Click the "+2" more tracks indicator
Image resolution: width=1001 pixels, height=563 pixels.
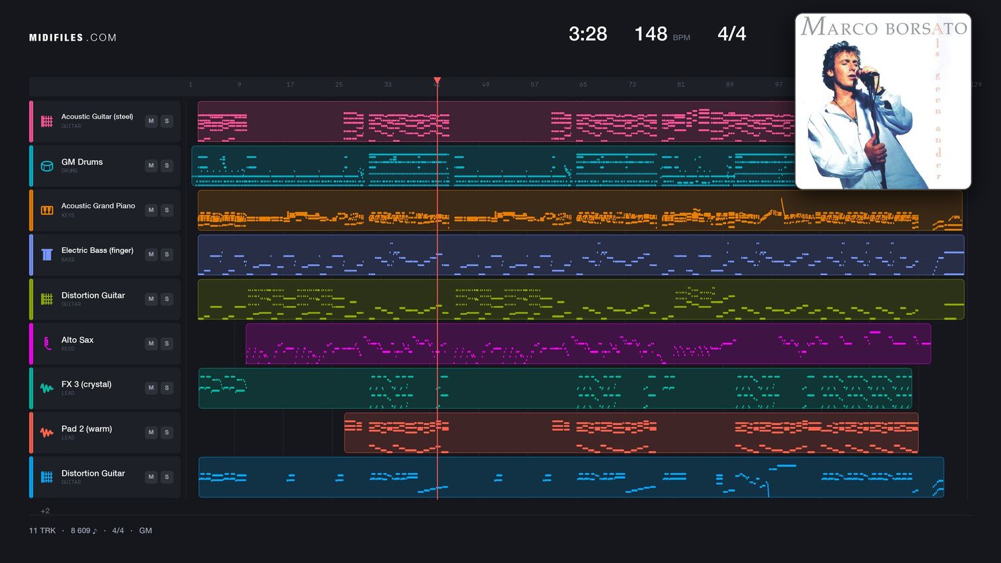click(x=45, y=511)
